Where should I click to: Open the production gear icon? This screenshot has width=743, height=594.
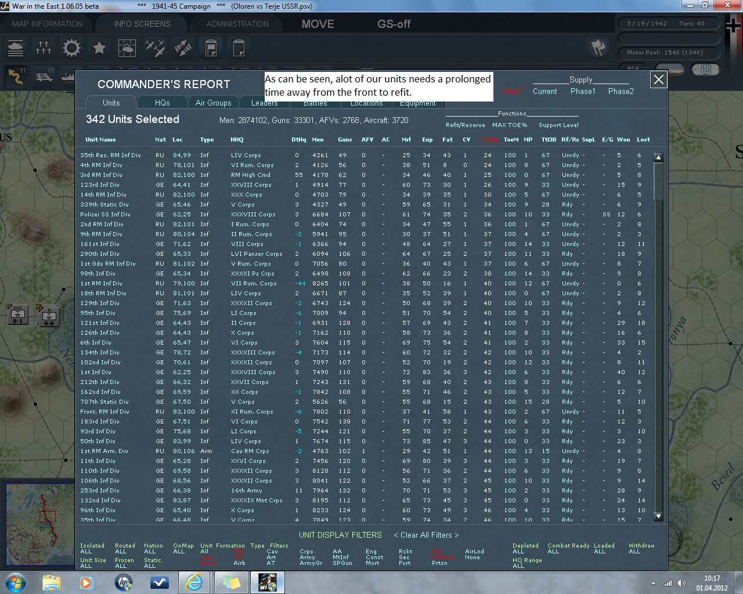tap(71, 48)
